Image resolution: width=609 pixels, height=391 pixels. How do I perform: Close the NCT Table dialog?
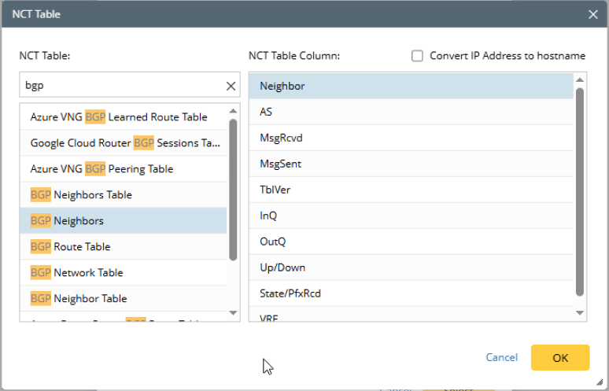[x=592, y=14]
